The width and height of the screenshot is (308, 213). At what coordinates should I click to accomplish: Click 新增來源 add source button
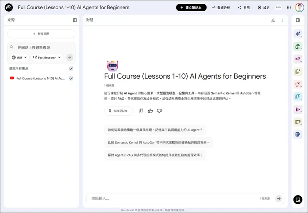pyautogui.click(x=41, y=34)
